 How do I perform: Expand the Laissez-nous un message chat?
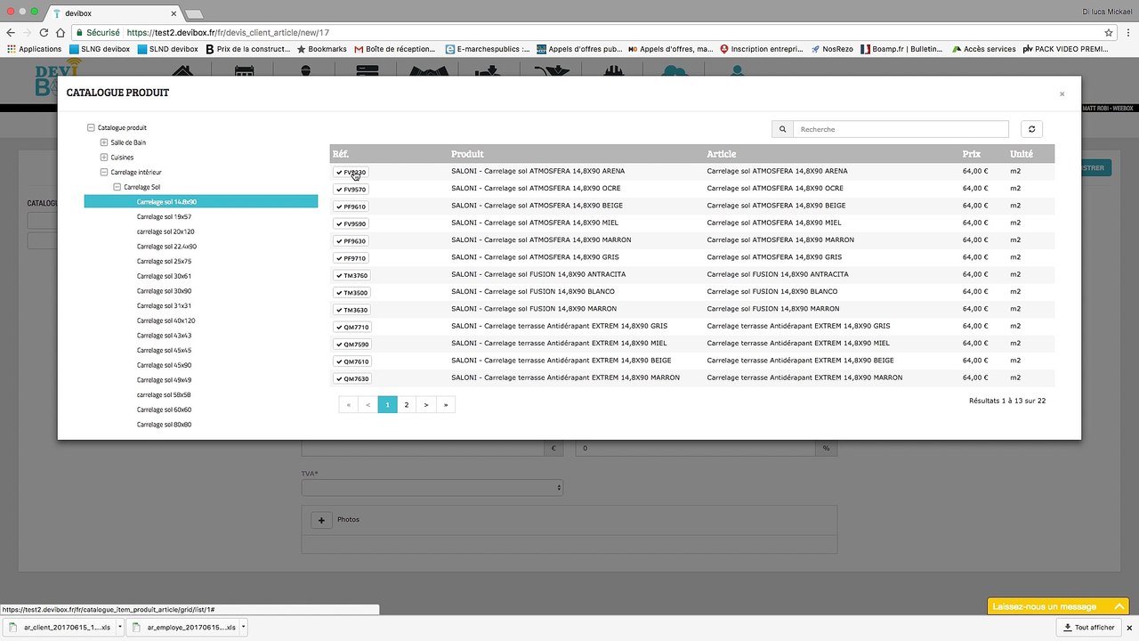coord(1059,606)
